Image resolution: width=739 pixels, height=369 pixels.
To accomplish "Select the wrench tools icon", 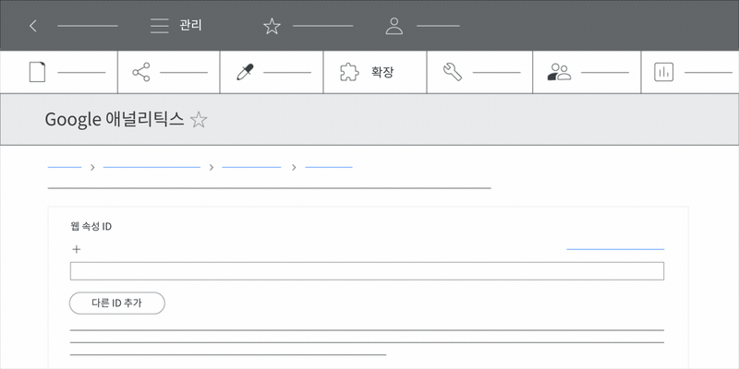I will point(453,72).
